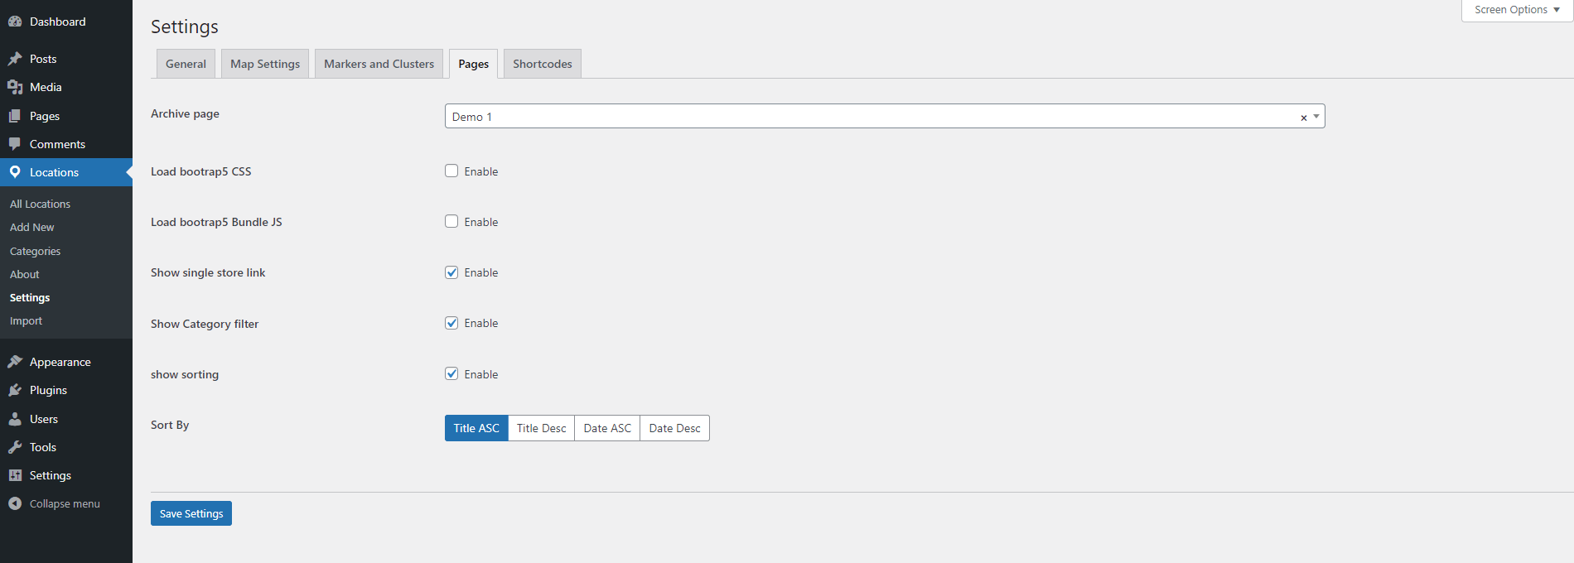Click the Dashboard gauge icon
Viewport: 1574px width, 563px height.
pyautogui.click(x=15, y=22)
